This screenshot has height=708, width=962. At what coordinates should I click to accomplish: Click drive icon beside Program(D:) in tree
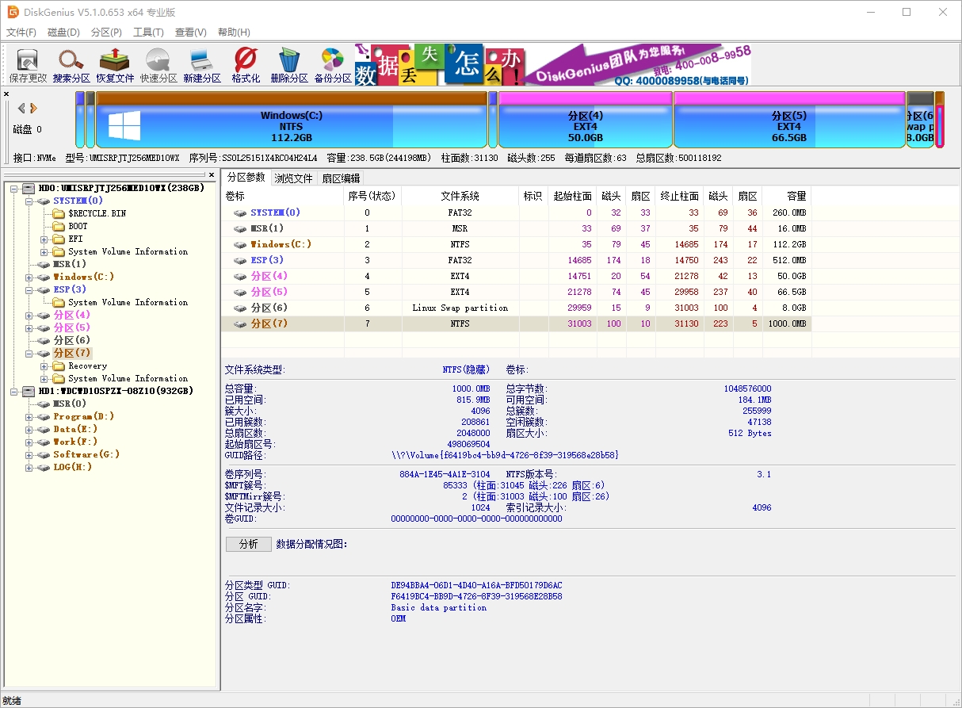click(x=44, y=416)
